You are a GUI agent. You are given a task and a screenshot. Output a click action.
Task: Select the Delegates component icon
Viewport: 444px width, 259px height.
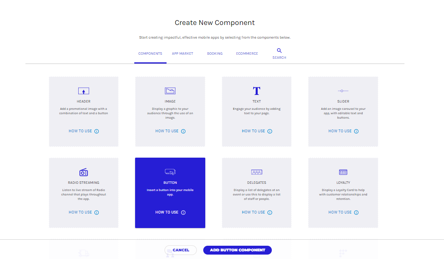(x=256, y=172)
